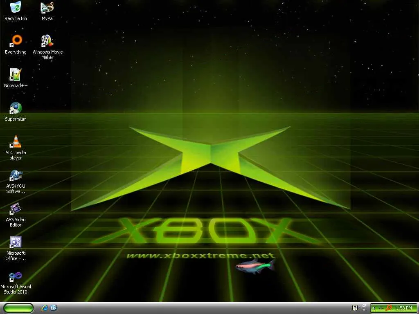Open the green Start button
Viewport: 419px width, 314px height.
[x=19, y=308]
